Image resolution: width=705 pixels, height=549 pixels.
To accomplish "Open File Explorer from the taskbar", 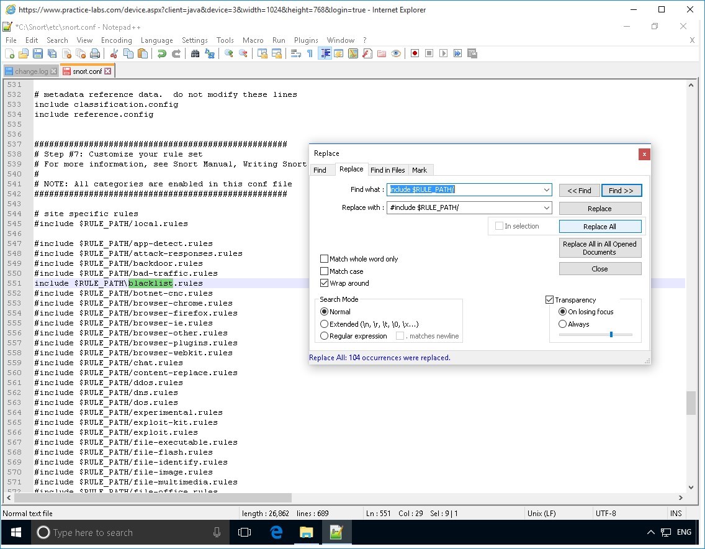I will [x=307, y=532].
